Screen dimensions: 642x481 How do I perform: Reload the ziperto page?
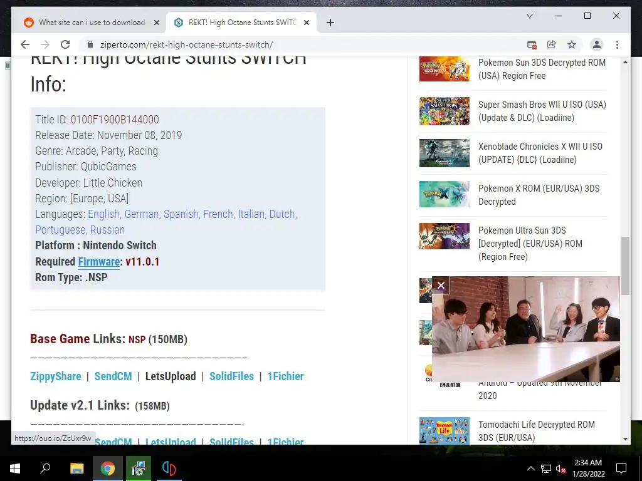[65, 44]
